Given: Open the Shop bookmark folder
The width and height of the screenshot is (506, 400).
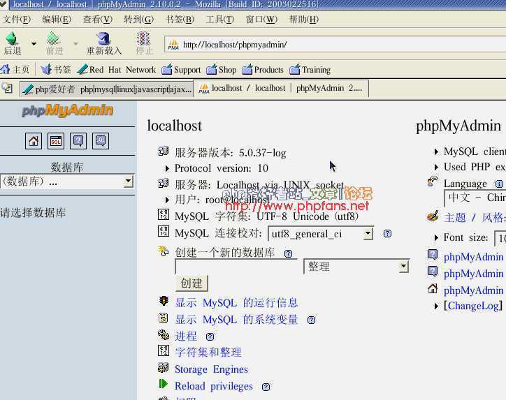Looking at the screenshot, I should coord(222,69).
